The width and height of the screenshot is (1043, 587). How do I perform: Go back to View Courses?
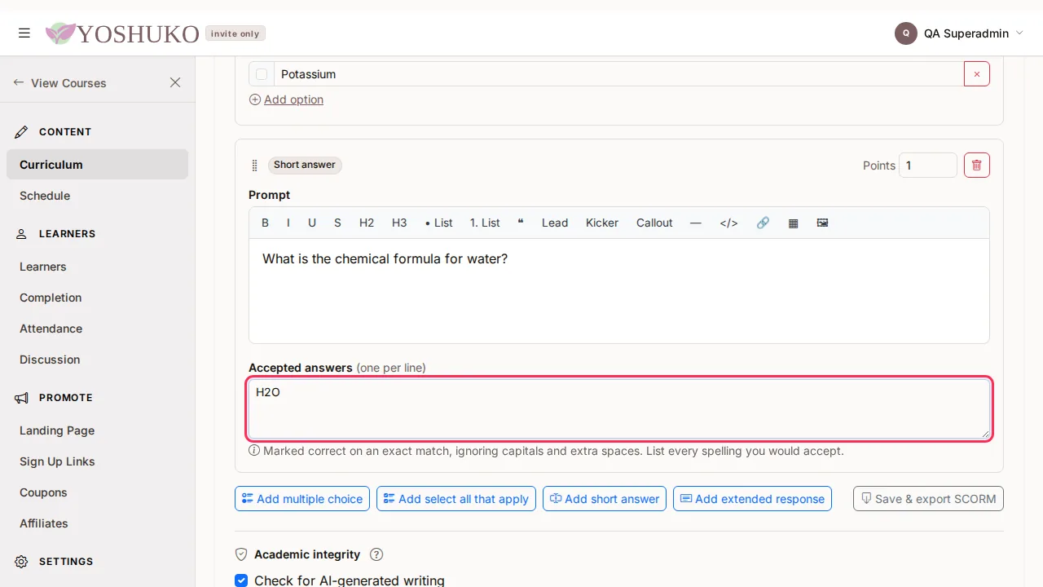[59, 83]
